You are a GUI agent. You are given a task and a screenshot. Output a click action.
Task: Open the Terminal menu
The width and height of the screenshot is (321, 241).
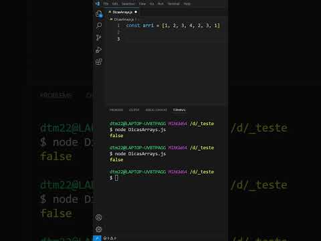(x=173, y=4)
